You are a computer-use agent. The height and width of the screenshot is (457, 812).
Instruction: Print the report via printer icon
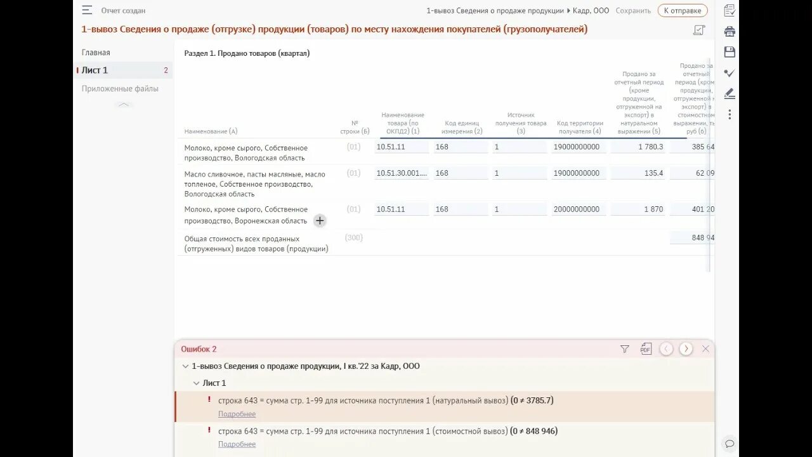(730, 31)
